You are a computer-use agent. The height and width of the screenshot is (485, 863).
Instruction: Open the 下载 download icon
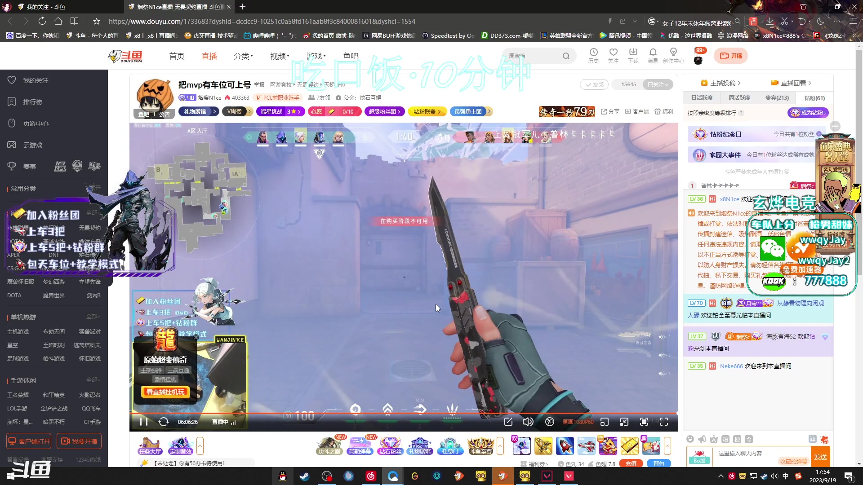pyautogui.click(x=633, y=56)
